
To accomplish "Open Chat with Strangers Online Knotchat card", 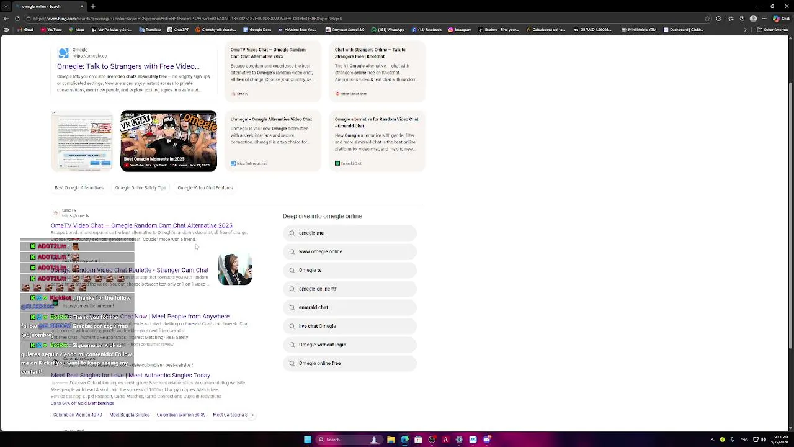I will tap(377, 71).
